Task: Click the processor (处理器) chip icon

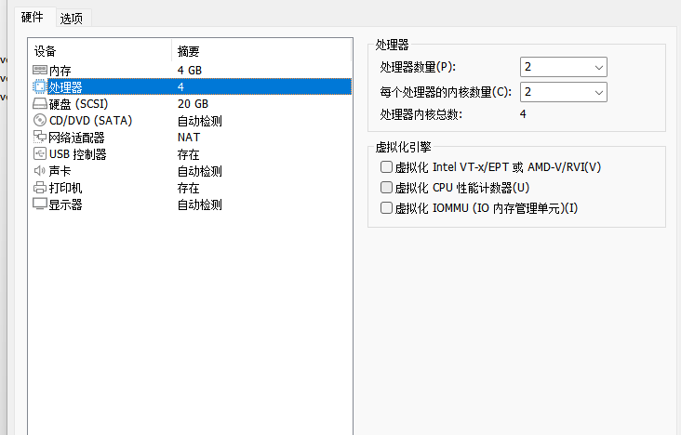Action: pyautogui.click(x=39, y=86)
